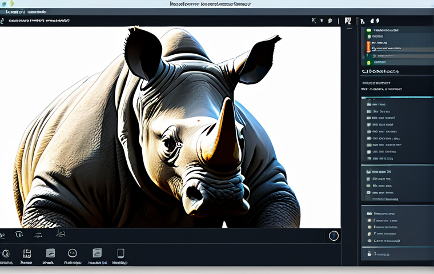Click the leftmost small icon in top-right toolbar
Viewport: 434px width, 274px height.
coord(314,20)
